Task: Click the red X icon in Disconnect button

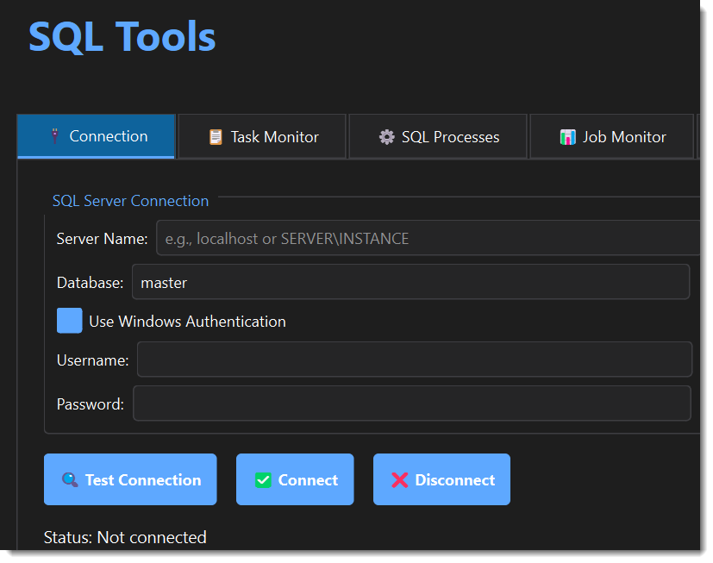Action: [398, 479]
